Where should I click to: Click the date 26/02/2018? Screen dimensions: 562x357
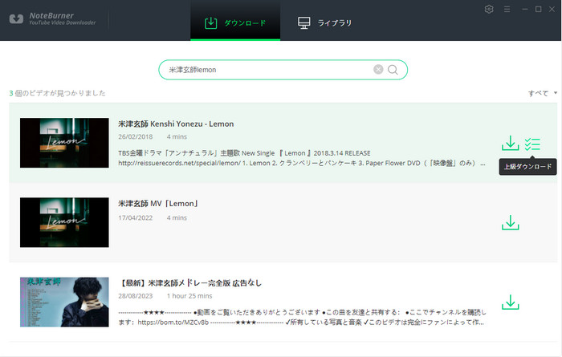pyautogui.click(x=136, y=137)
